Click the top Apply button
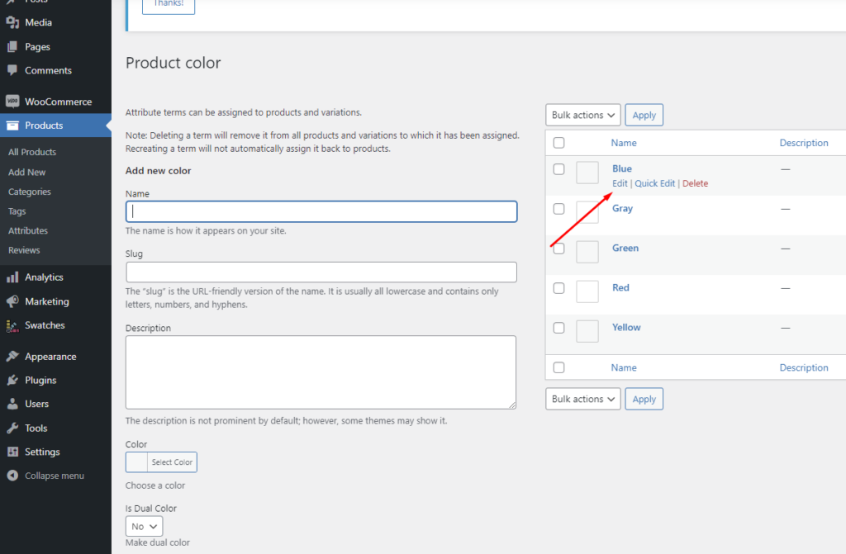The image size is (846, 554). point(644,115)
